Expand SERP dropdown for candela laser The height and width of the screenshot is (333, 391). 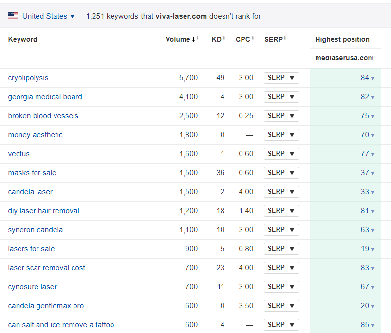(x=281, y=192)
